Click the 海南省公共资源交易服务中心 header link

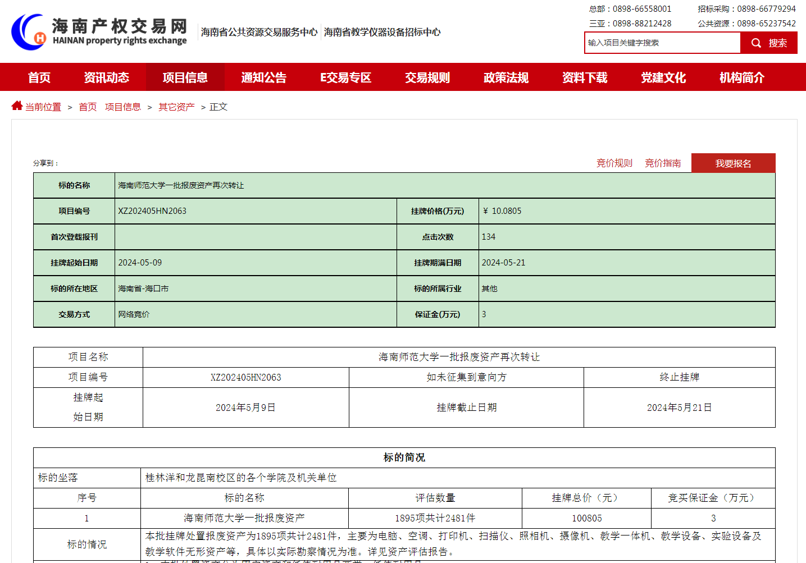tap(259, 32)
